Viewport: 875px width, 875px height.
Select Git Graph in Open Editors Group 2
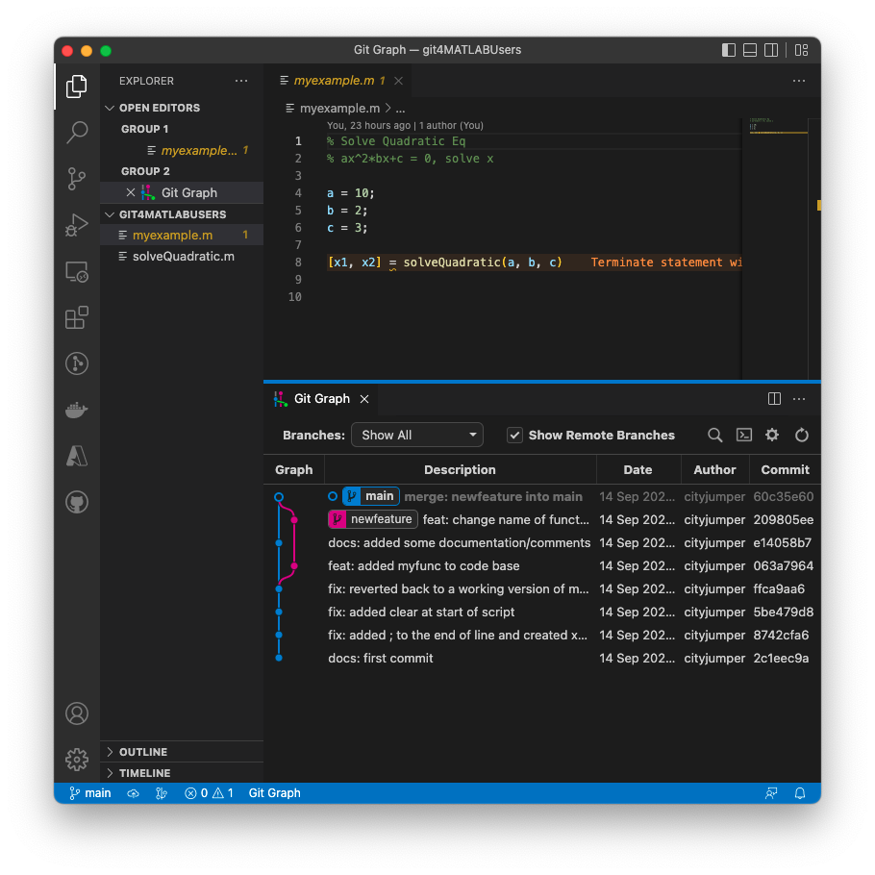tap(182, 193)
